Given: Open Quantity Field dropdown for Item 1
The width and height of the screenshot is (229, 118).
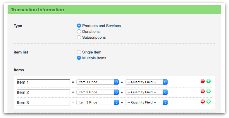Looking at the screenshot, I should (146, 82).
